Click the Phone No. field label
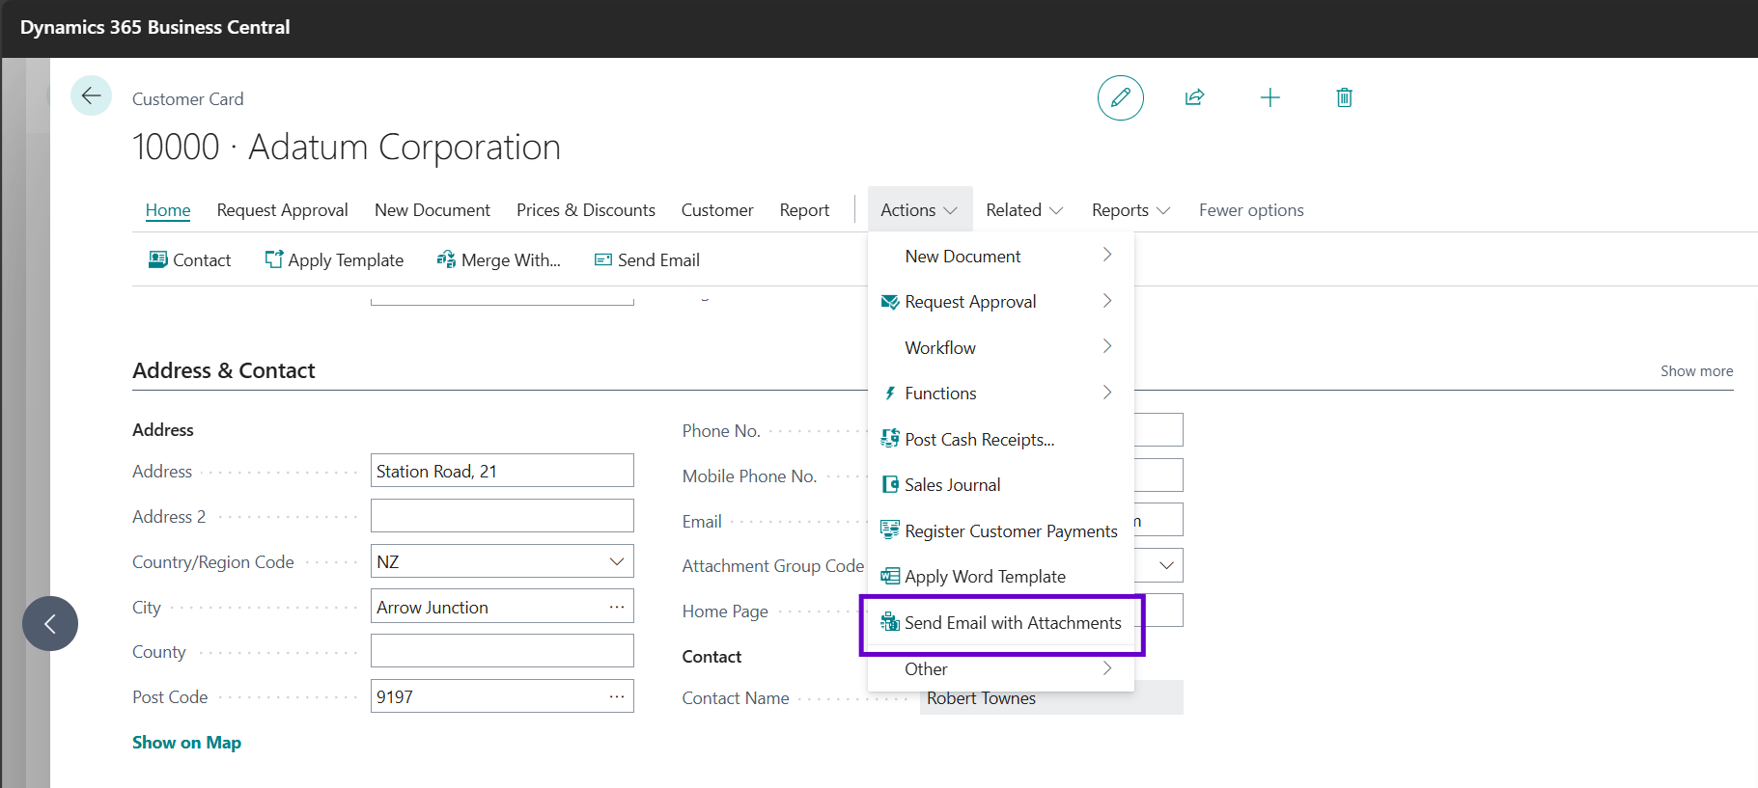 [721, 431]
